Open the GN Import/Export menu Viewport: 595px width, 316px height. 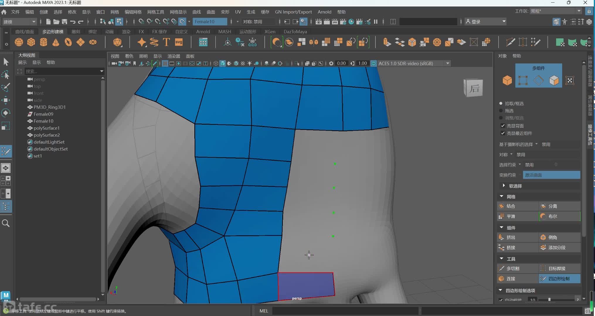(293, 12)
